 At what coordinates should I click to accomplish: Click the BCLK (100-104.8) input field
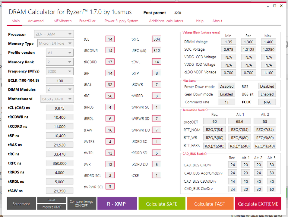click(x=60, y=81)
